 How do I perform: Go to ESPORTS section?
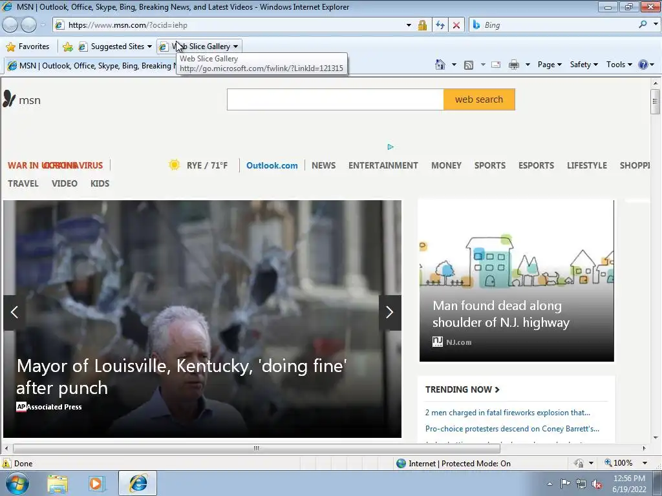(536, 165)
